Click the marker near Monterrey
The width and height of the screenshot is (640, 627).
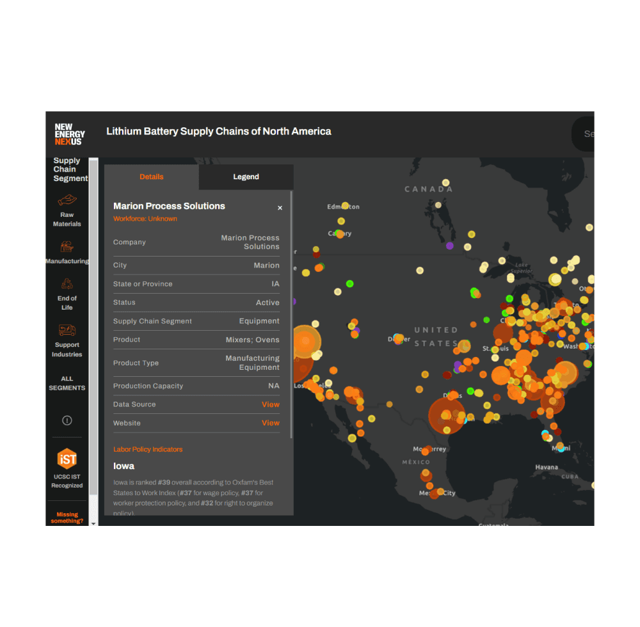point(426,451)
